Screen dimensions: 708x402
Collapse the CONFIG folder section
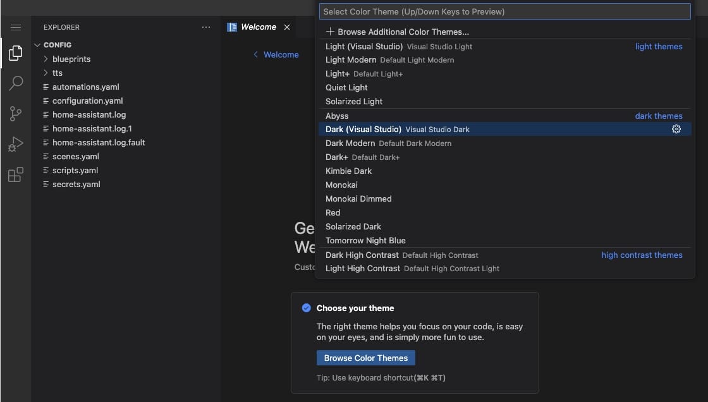(37, 45)
